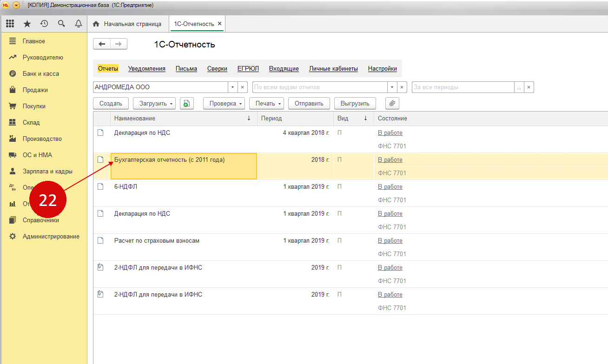608x364 pixels.
Task: Click the Справочники books icon
Action: tap(13, 220)
